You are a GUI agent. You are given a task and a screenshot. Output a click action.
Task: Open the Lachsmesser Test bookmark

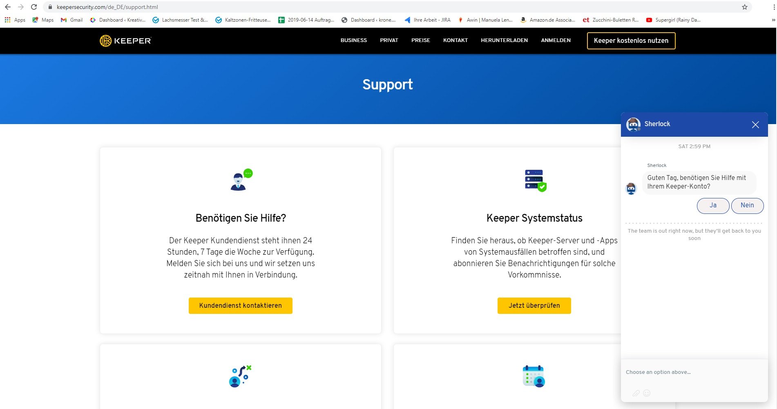(x=180, y=20)
